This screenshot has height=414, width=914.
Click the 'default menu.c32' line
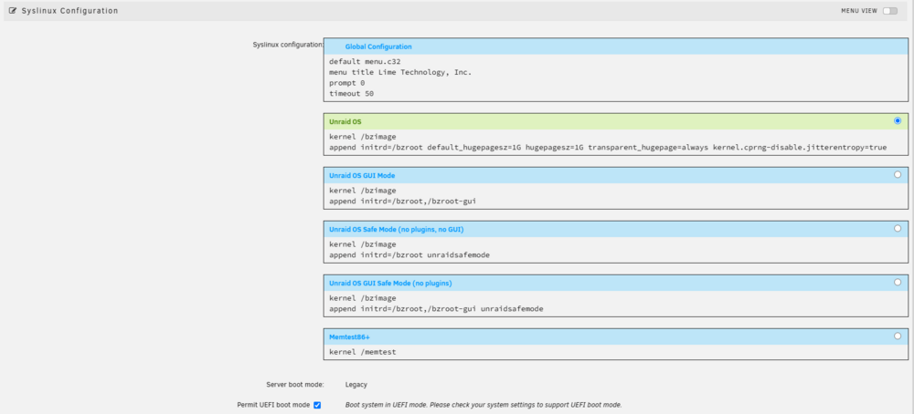tap(365, 62)
